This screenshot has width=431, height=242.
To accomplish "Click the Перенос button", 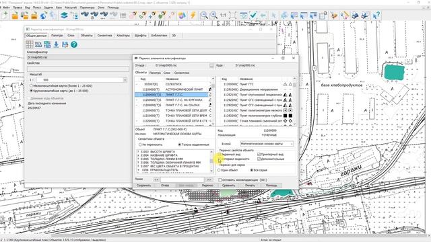I will [207, 186].
